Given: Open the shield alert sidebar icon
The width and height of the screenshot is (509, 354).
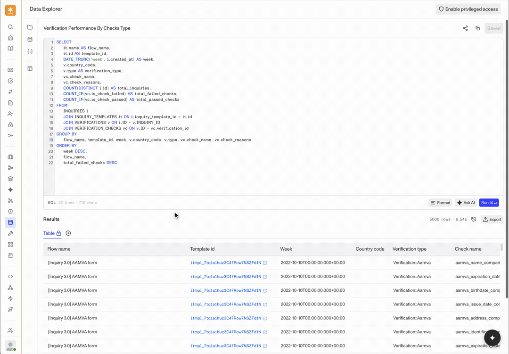Looking at the screenshot, I should tap(10, 212).
